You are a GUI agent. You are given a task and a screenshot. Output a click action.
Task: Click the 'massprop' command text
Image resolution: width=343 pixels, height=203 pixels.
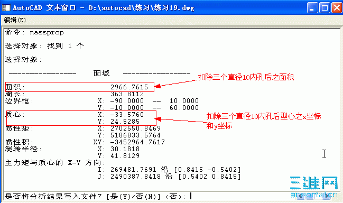[x=47, y=33]
